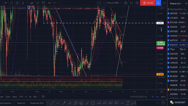Select the XLMUSD watchlist row
The image size is (188, 106).
178,67
